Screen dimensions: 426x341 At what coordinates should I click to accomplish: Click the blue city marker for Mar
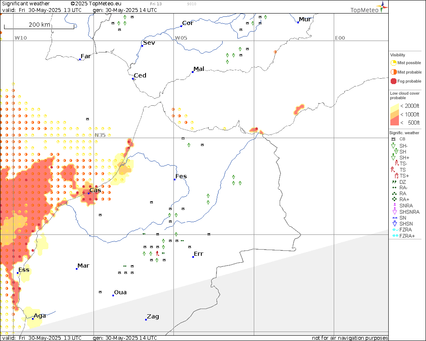(77, 269)
